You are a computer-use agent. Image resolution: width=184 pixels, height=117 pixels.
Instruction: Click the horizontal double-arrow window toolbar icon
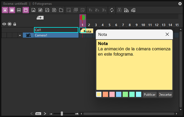point(19,10)
